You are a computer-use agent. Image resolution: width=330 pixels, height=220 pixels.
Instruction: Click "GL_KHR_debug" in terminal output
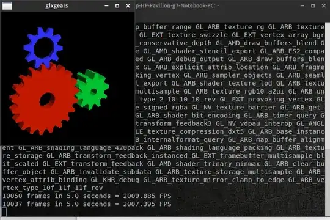(115, 180)
